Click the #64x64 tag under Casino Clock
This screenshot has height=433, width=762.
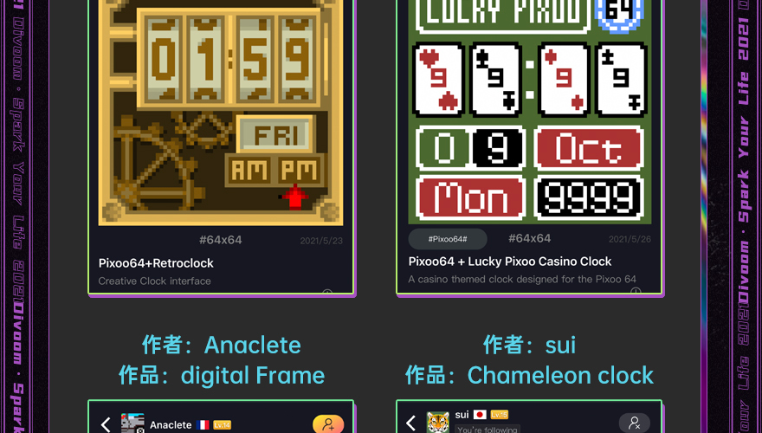pos(530,238)
